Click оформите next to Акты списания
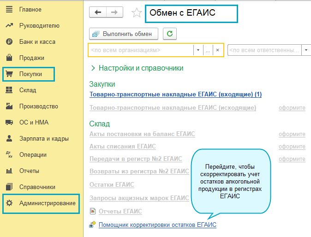Image resolution: width=311 pixels, height=237 pixels. (292, 147)
